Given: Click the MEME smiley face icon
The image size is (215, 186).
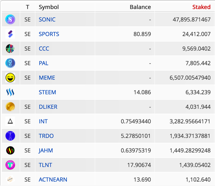Looking at the screenshot, I should [x=10, y=78].
